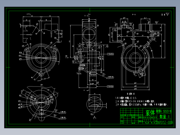Click the D-D section view label
The image size is (180, 135).
tap(134, 15)
